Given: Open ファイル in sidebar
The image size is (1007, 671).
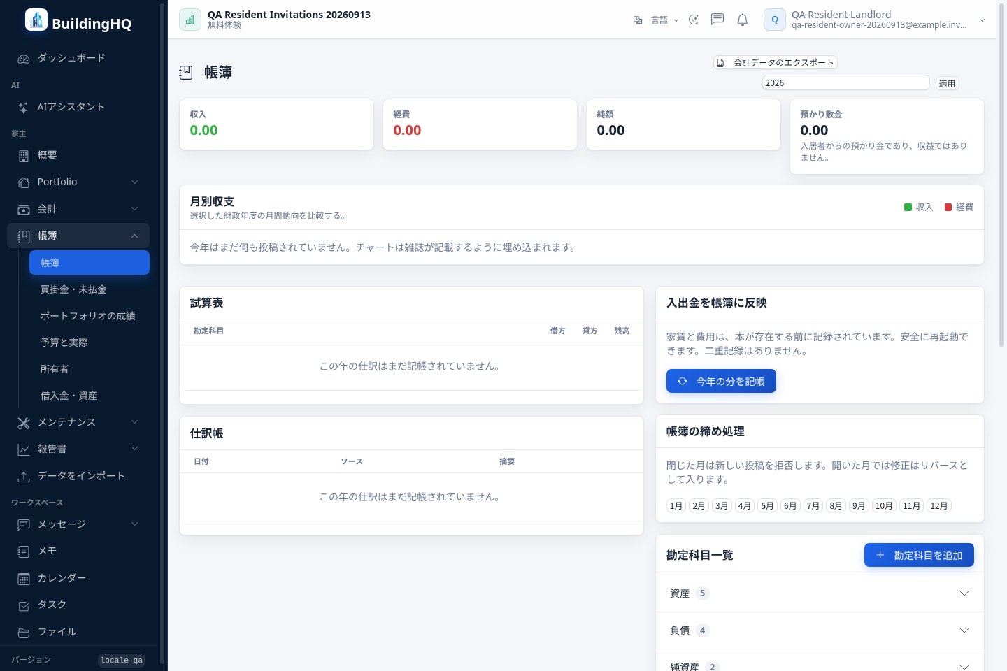Looking at the screenshot, I should coord(78,632).
